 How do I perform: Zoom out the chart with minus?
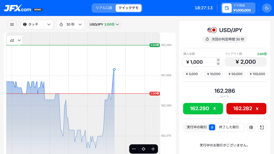[134, 149]
